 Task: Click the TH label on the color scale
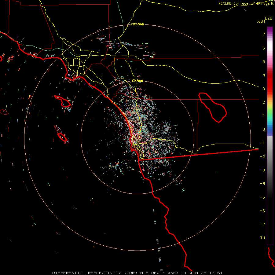[262, 238]
